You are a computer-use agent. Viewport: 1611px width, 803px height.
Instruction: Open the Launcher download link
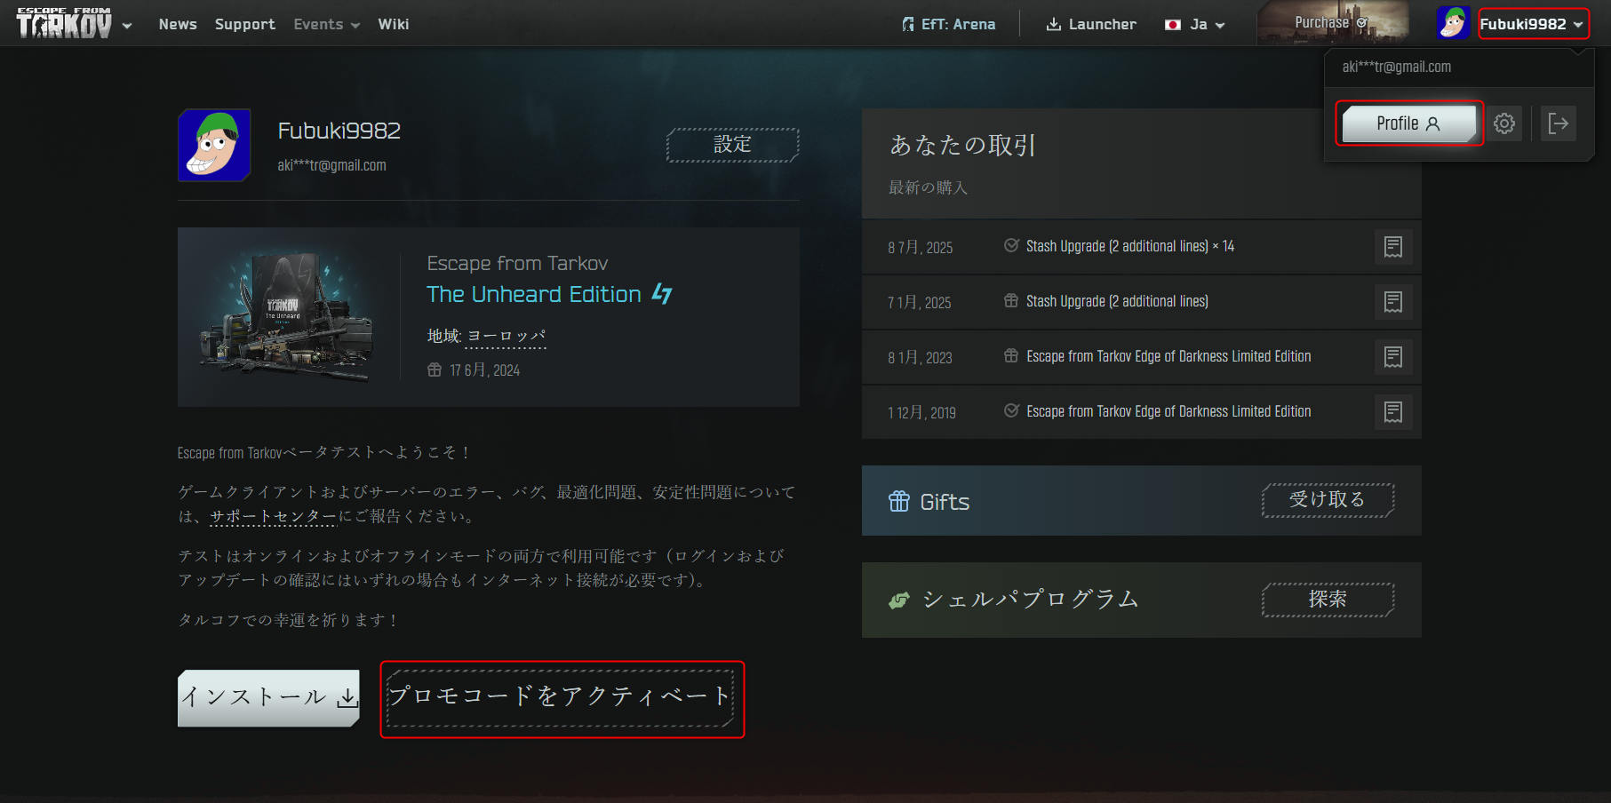point(1091,24)
